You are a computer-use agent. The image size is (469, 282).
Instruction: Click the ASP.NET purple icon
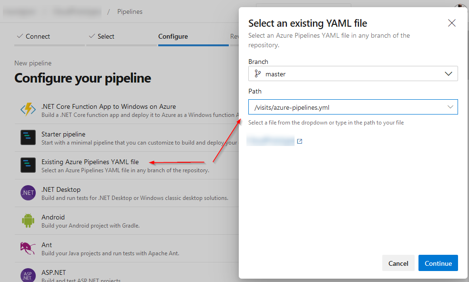click(28, 275)
